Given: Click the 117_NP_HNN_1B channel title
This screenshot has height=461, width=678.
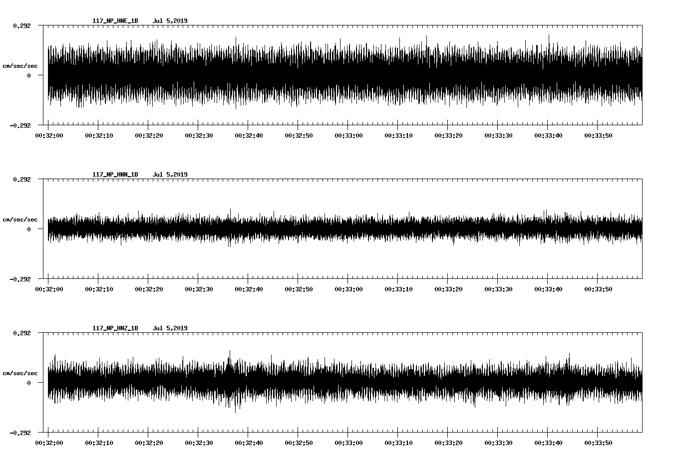Looking at the screenshot, I should [x=115, y=175].
